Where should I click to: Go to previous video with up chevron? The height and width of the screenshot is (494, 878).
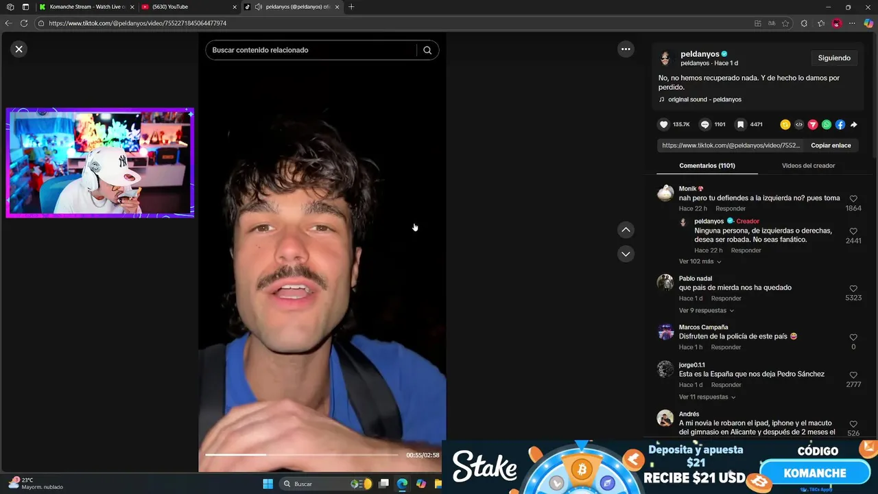(x=626, y=230)
